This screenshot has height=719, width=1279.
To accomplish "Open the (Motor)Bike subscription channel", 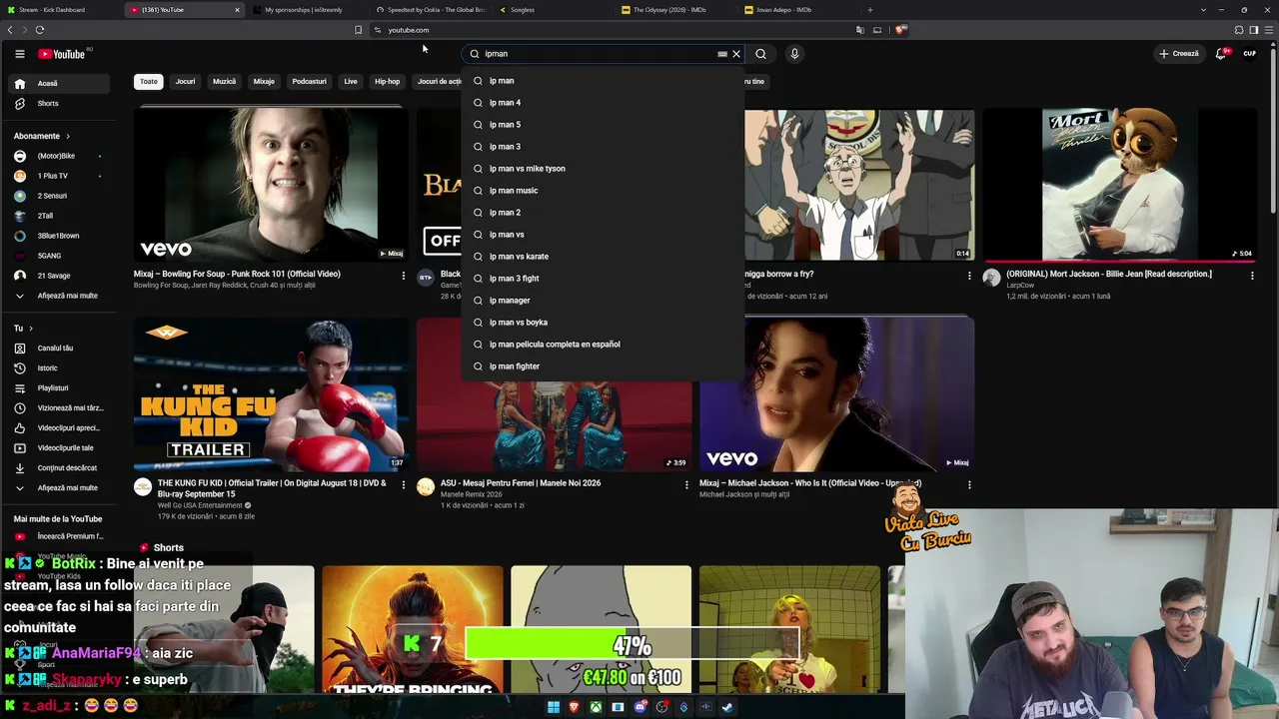I will (60, 156).
